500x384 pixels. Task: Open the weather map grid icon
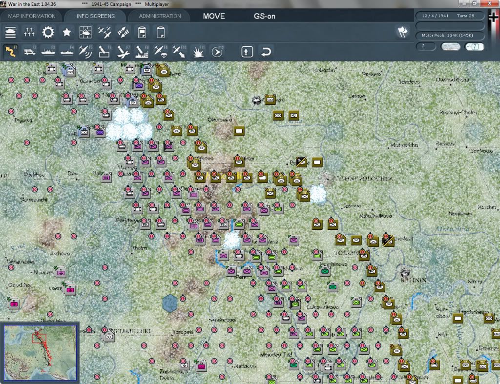(85, 33)
